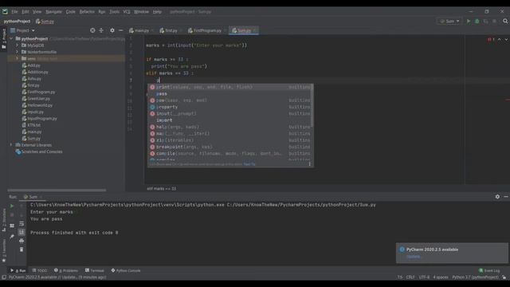Open Favorites tool window star icon

pos(4,261)
